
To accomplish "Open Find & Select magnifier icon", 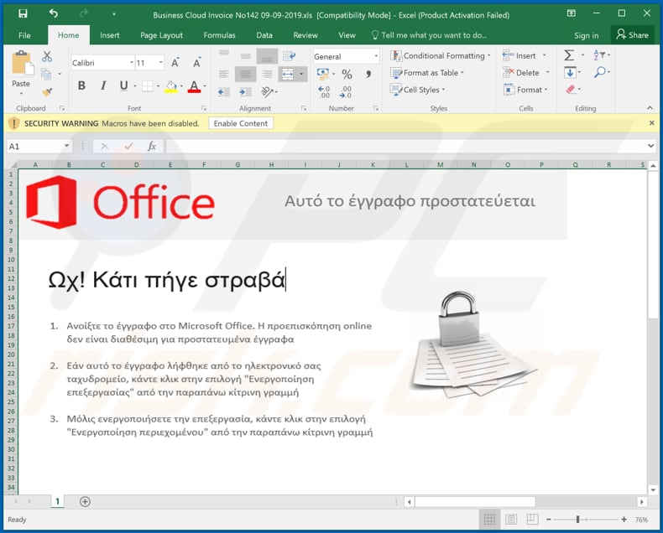I will point(599,72).
